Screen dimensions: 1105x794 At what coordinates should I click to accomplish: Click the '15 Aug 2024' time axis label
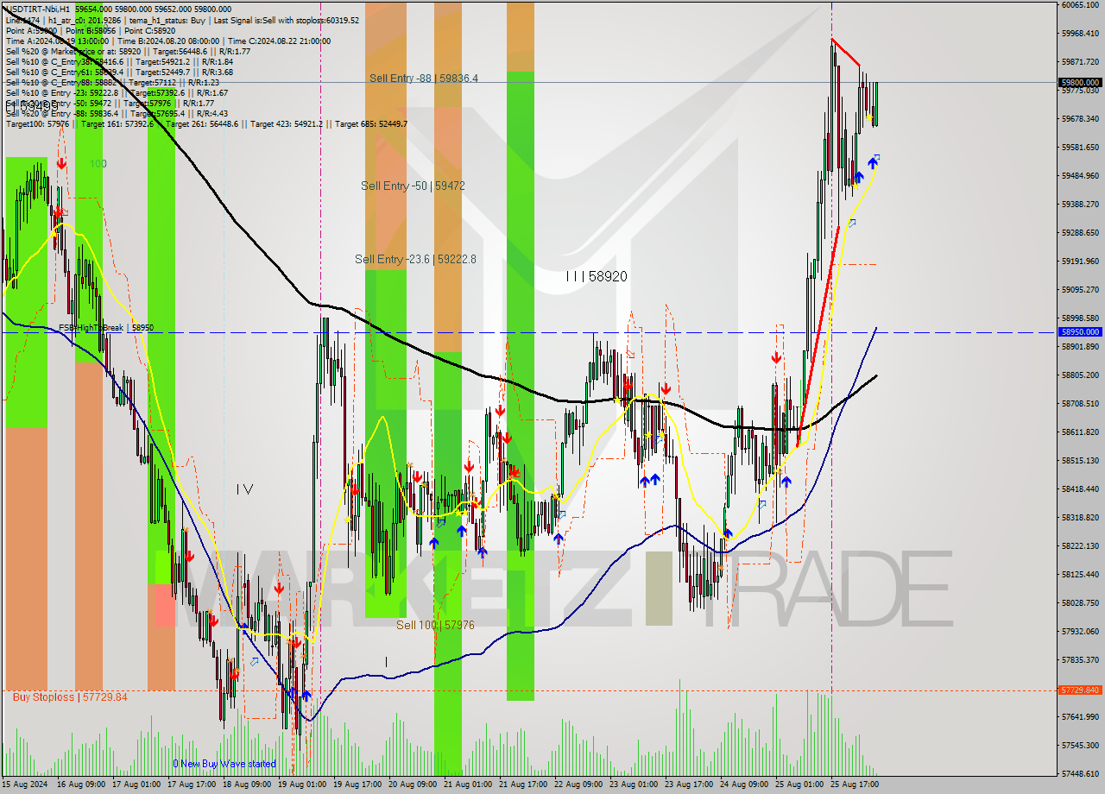pyautogui.click(x=24, y=785)
